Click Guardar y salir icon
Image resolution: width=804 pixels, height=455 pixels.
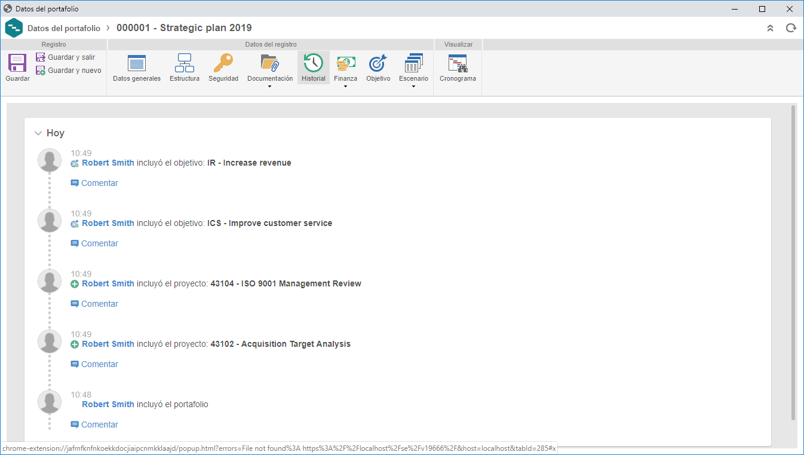click(x=41, y=57)
